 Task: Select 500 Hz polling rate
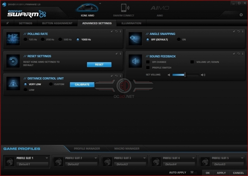click(x=60, y=40)
